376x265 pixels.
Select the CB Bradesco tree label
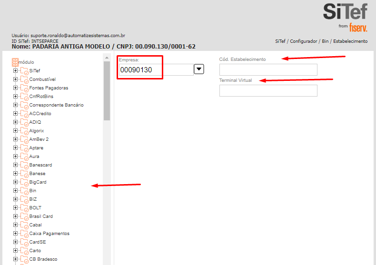pos(43,259)
